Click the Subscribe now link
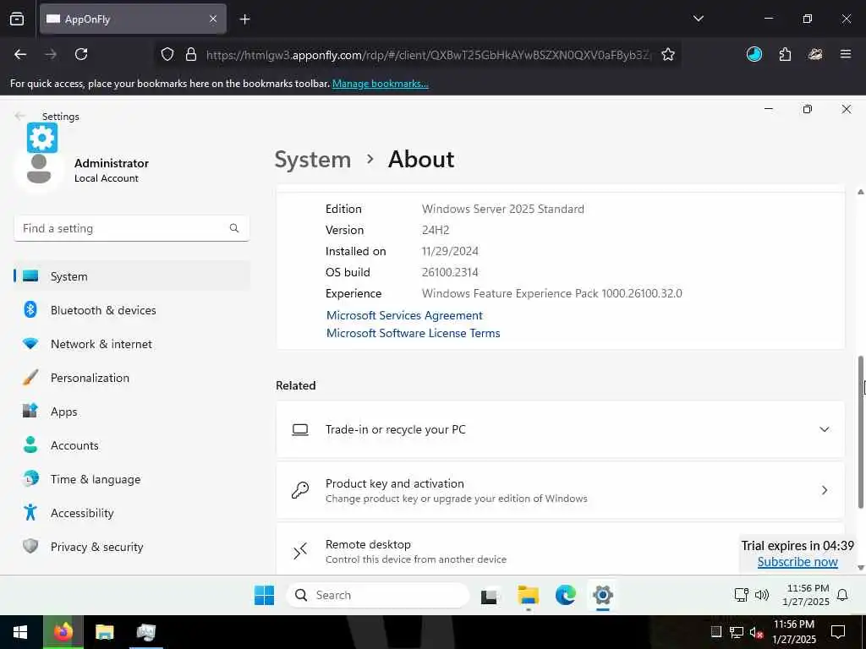The image size is (866, 649). click(797, 562)
